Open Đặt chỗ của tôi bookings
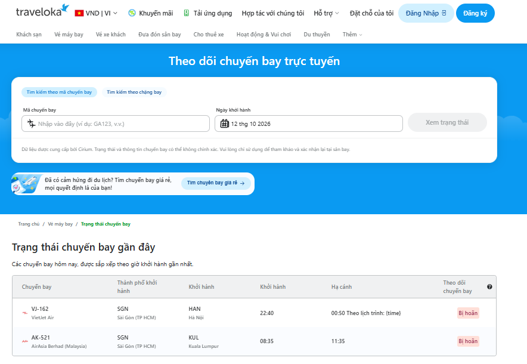Viewport: 527px width, 364px height. pos(371,13)
